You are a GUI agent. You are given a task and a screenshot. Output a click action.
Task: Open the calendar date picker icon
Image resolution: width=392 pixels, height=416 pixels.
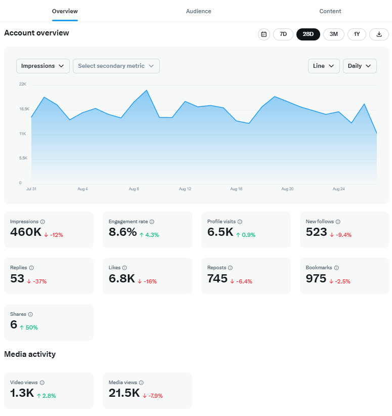point(264,34)
